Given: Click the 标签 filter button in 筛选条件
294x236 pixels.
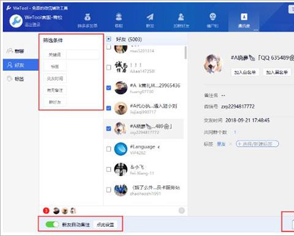Looking at the screenshot, I should pyautogui.click(x=55, y=67).
